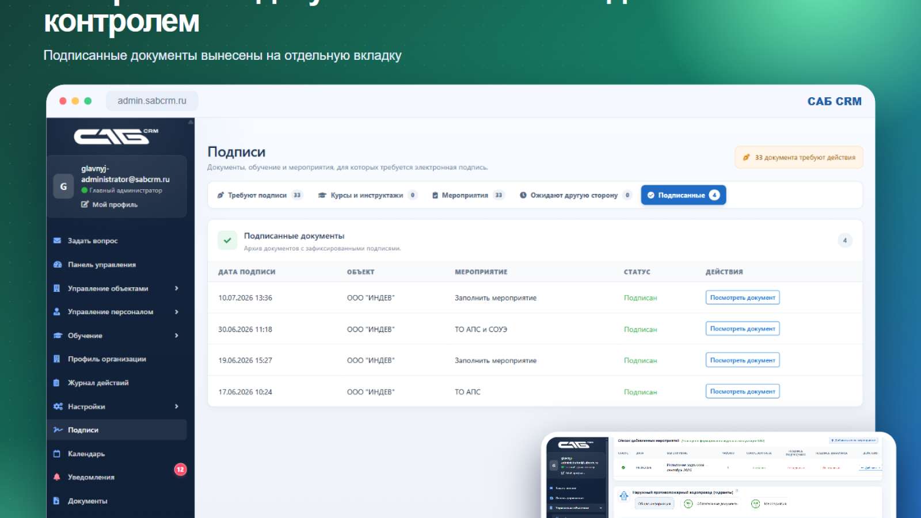Click the Календарь calendar icon
Screen dimensions: 921x518
[x=56, y=454]
